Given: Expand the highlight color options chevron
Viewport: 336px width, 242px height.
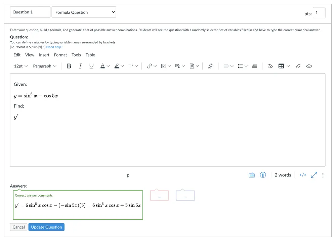Looking at the screenshot, I should pyautogui.click(x=122, y=66).
